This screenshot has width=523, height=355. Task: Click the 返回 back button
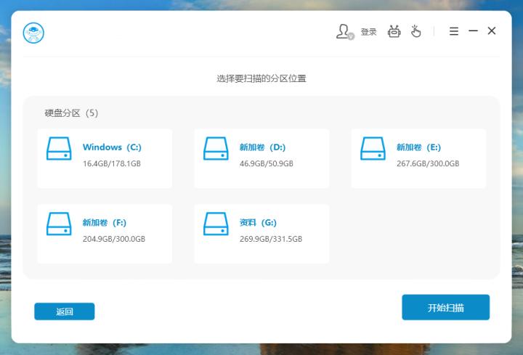[65, 311]
